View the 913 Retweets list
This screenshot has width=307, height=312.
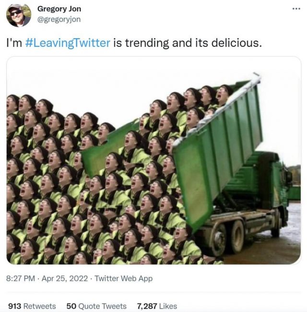pos(32,306)
